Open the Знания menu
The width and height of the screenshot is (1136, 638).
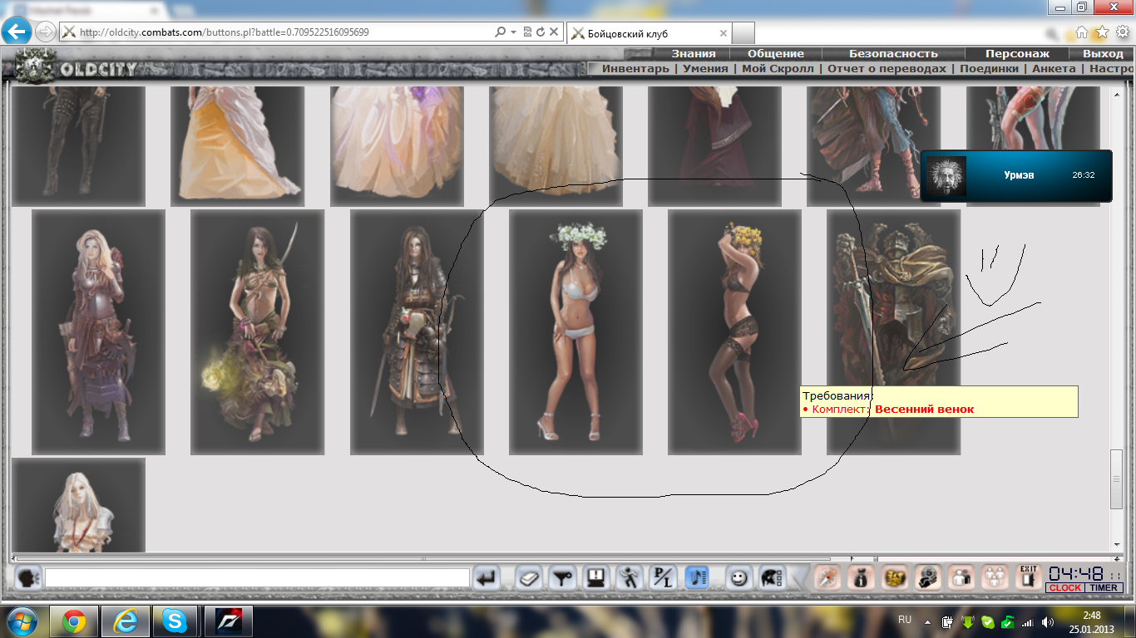(x=694, y=54)
